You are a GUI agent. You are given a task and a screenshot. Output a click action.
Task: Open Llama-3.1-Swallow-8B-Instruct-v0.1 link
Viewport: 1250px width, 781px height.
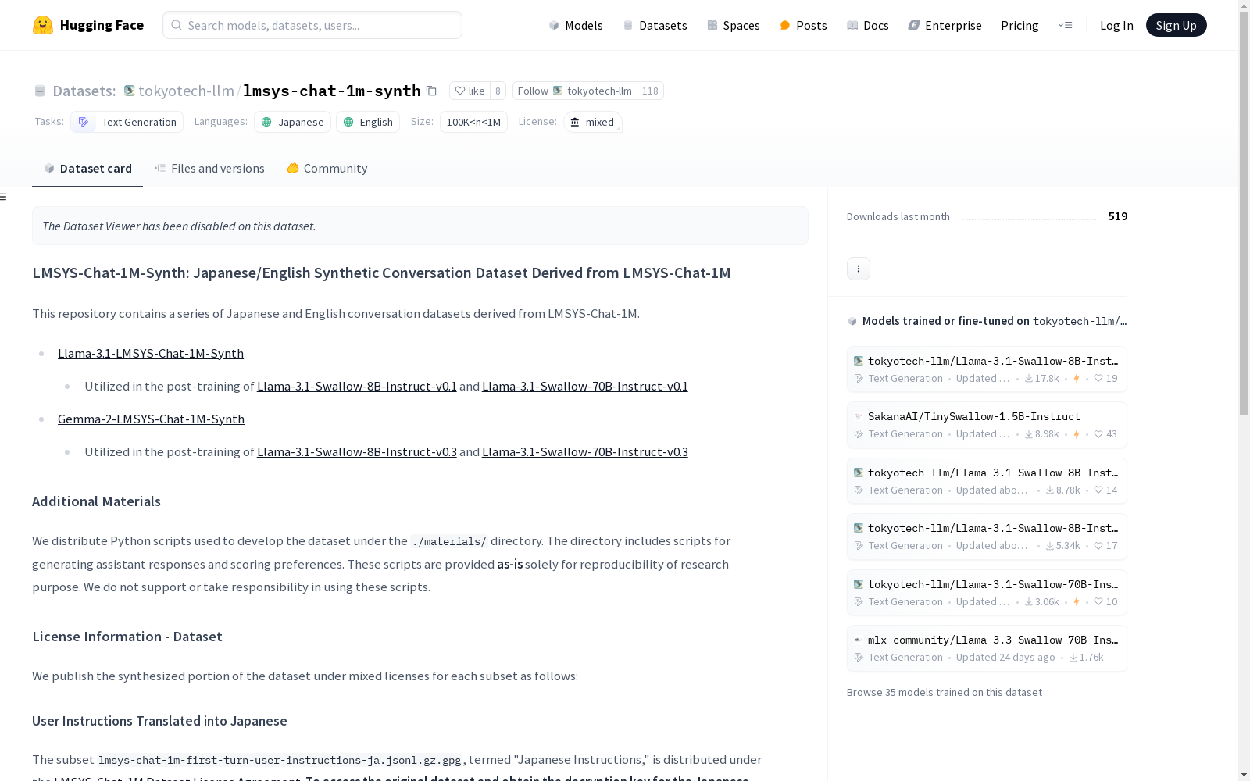click(x=357, y=386)
